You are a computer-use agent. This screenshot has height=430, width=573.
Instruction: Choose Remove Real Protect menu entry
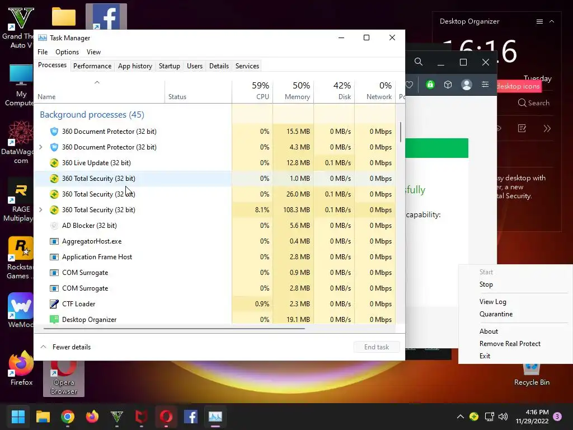pyautogui.click(x=510, y=344)
